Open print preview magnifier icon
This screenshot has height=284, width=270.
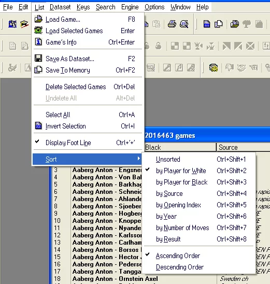click(x=184, y=24)
